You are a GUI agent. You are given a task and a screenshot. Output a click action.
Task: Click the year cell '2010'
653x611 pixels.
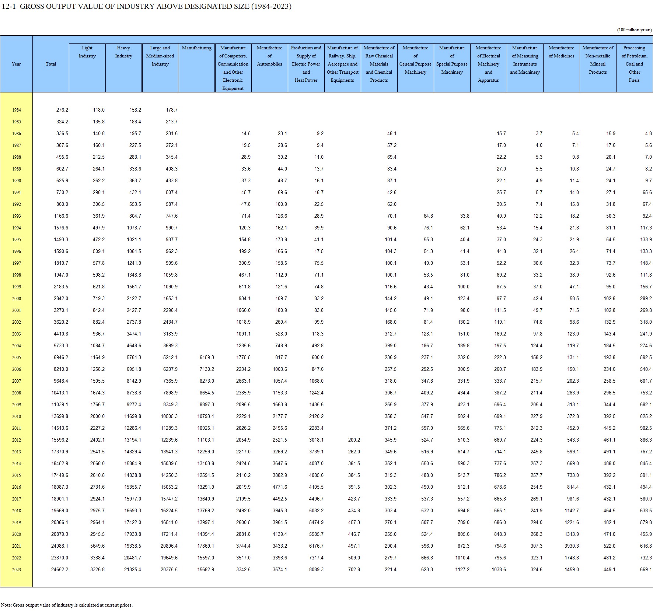[16, 417]
